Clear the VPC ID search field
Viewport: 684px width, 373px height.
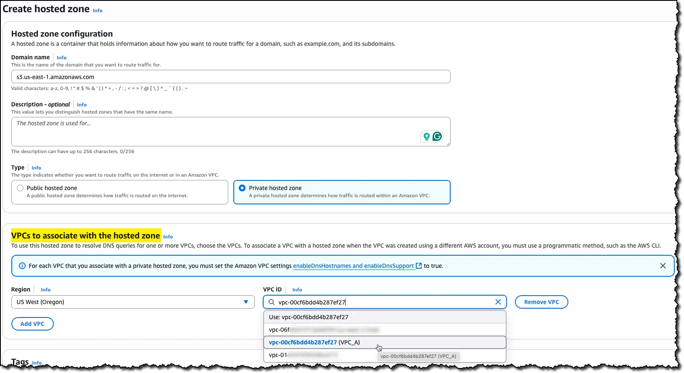tap(498, 302)
